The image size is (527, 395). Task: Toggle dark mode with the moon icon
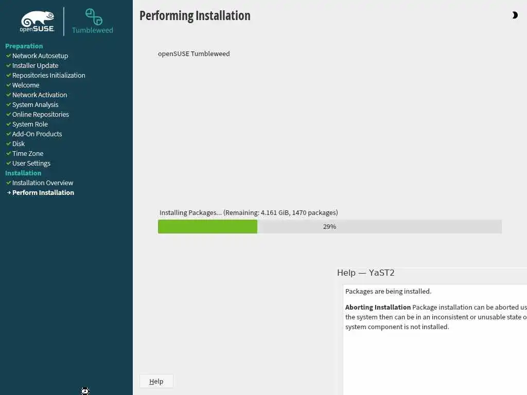[x=515, y=15]
